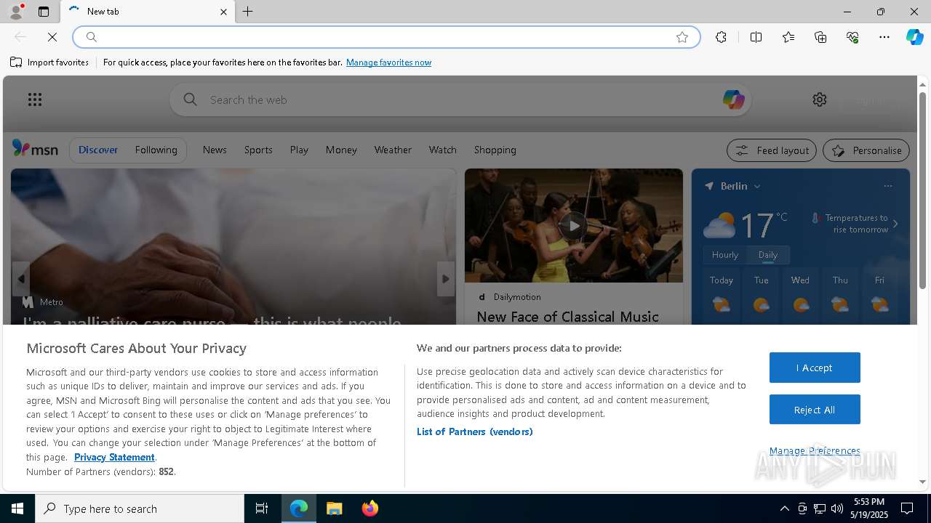This screenshot has width=931, height=523.
Task: Focus the browser address bar
Action: (x=385, y=37)
